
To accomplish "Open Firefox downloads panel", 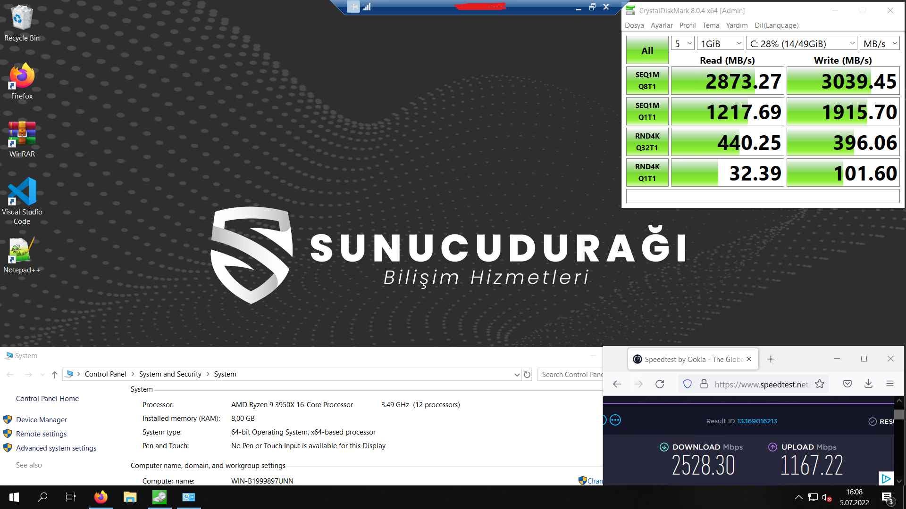I will pos(868,384).
